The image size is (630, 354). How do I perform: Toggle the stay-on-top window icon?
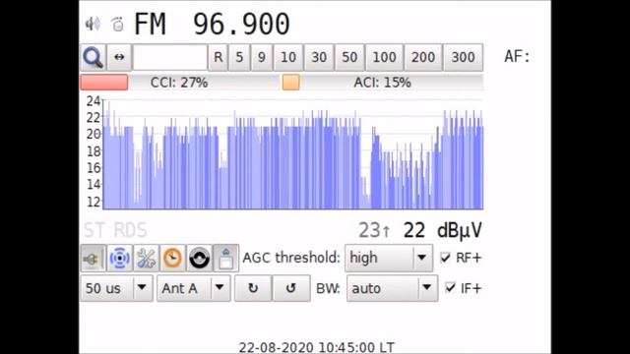pyautogui.click(x=225, y=258)
